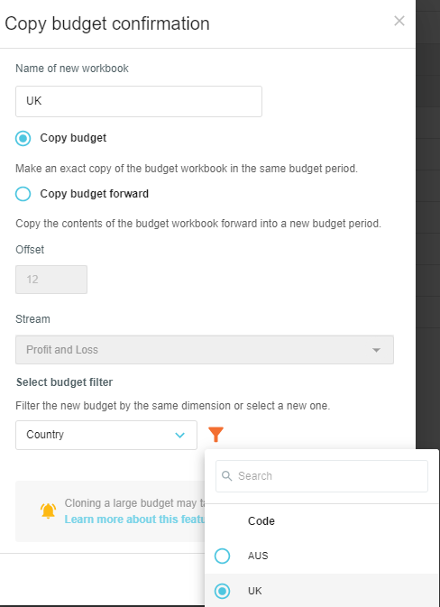Click the Country dropdown chevron arrow
The image size is (440, 607).
click(179, 435)
